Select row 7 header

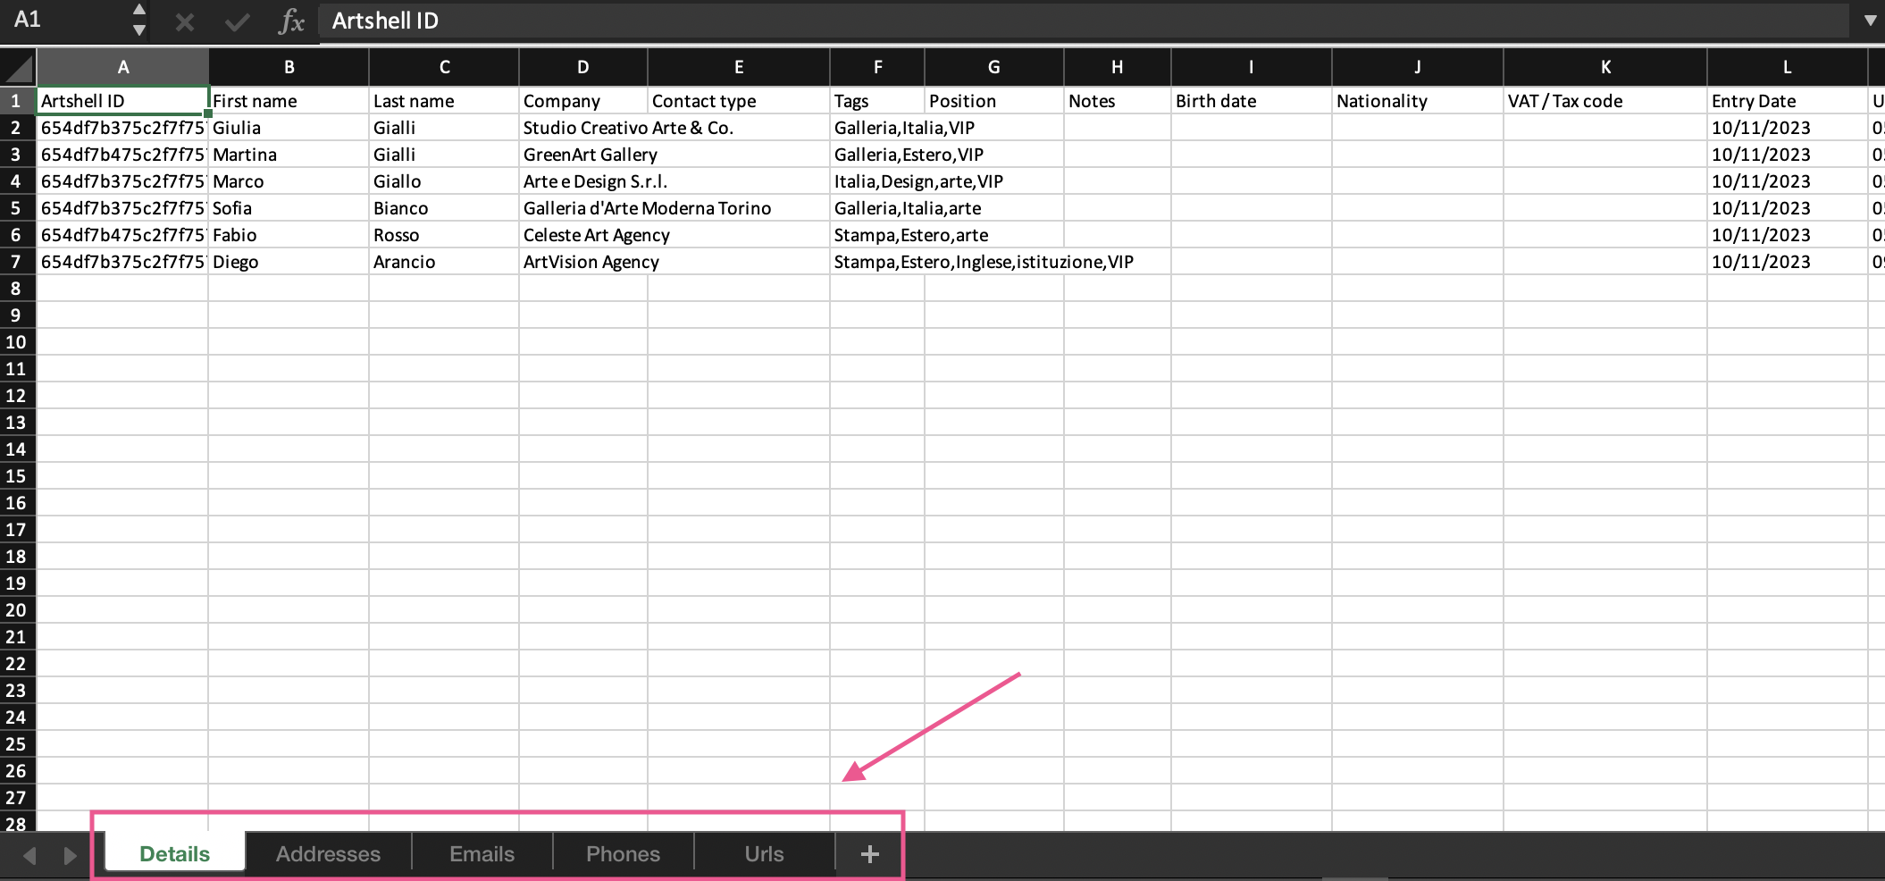(x=16, y=262)
